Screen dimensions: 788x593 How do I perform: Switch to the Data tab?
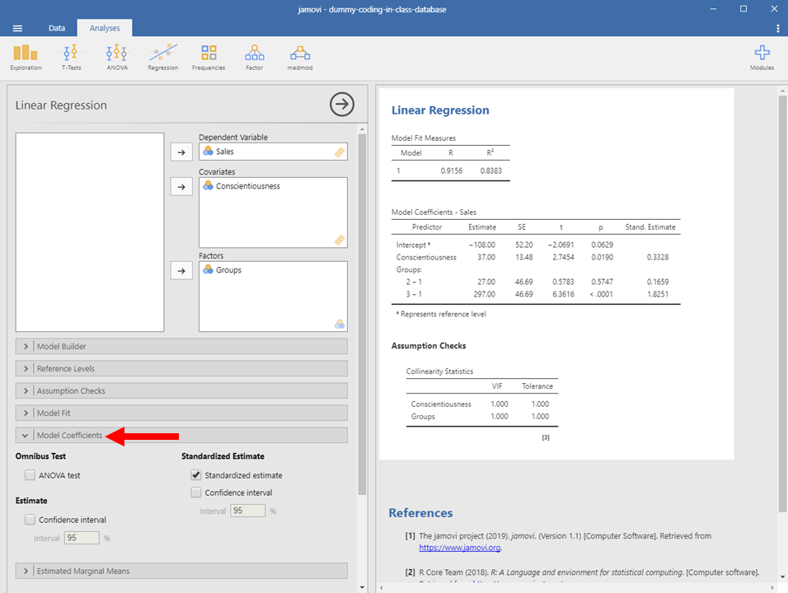tap(56, 28)
